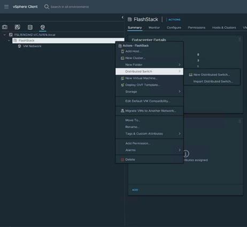Click ADD link in attributes card
Image resolution: width=247 pixels, height=227 pixels.
[x=135, y=190]
